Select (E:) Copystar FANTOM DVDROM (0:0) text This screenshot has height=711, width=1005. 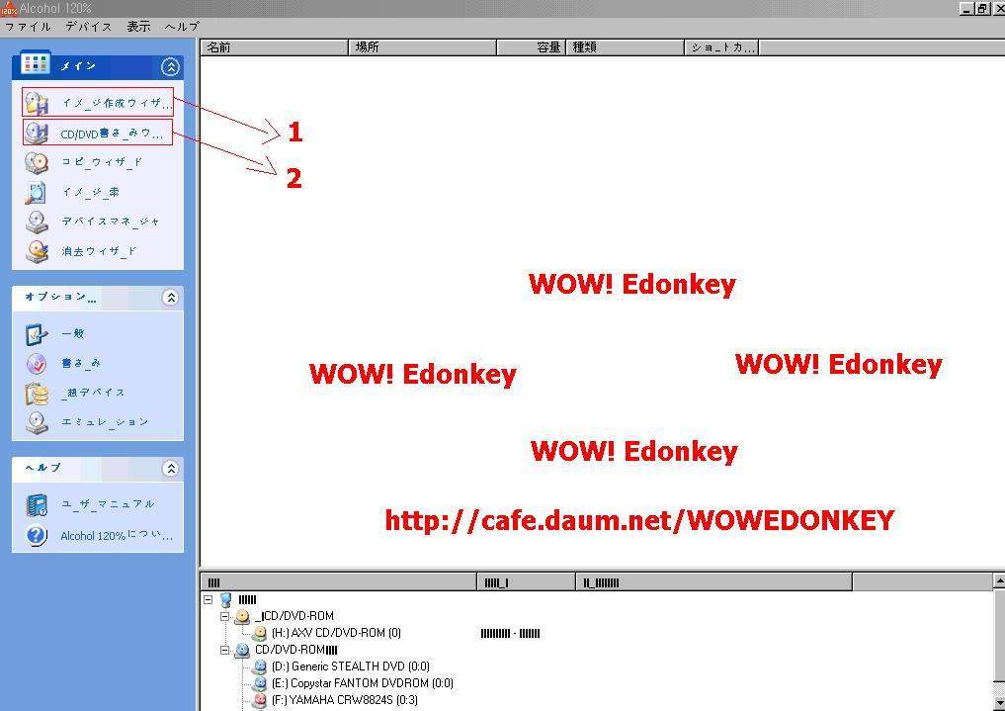(362, 683)
